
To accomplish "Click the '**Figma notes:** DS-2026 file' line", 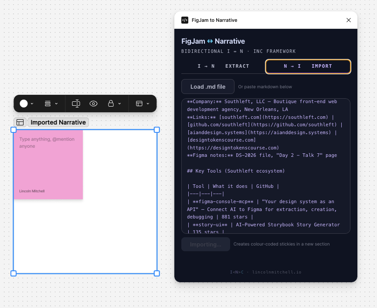I will (262, 155).
